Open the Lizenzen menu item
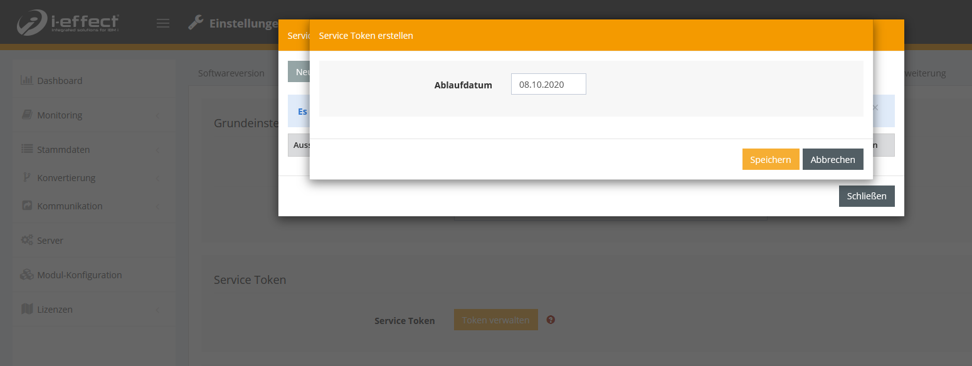The width and height of the screenshot is (972, 366). [x=55, y=310]
